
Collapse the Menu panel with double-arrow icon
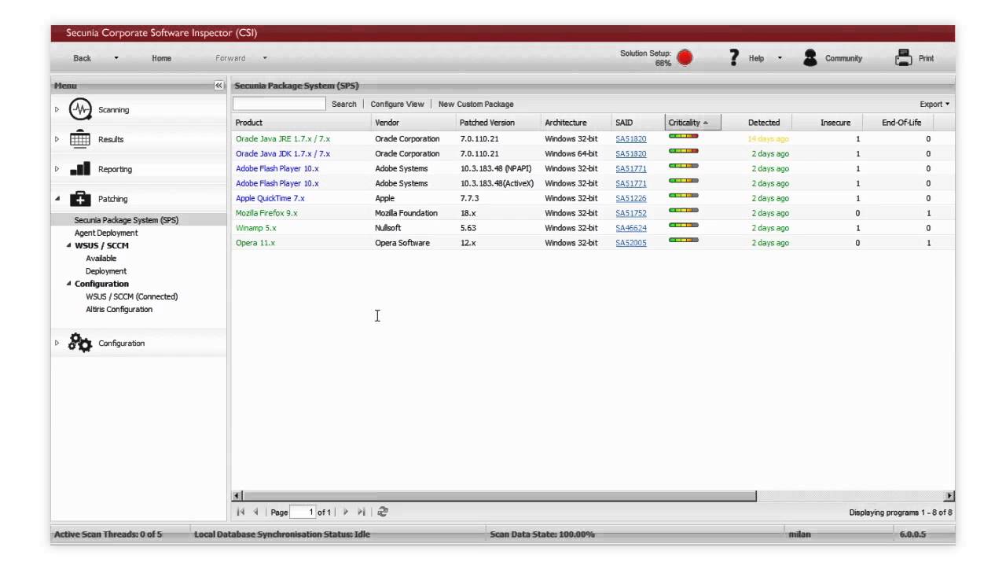click(218, 86)
